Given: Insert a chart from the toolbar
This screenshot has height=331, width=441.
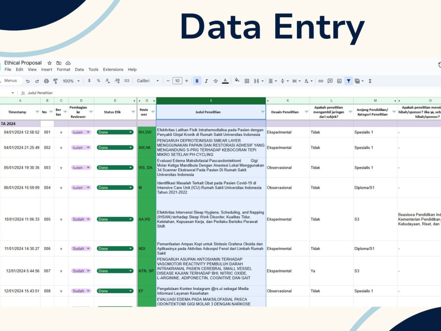Looking at the screenshot, I should [340, 81].
